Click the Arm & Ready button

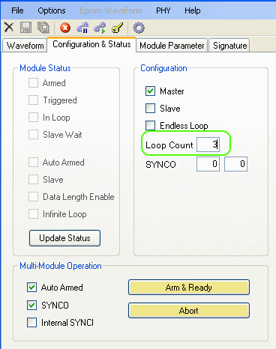(x=189, y=288)
